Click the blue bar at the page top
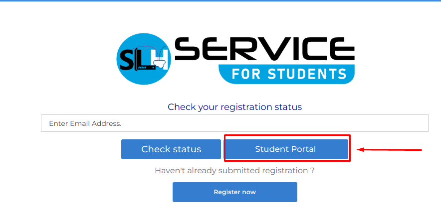This screenshot has height=209, width=441. pyautogui.click(x=220, y=1)
